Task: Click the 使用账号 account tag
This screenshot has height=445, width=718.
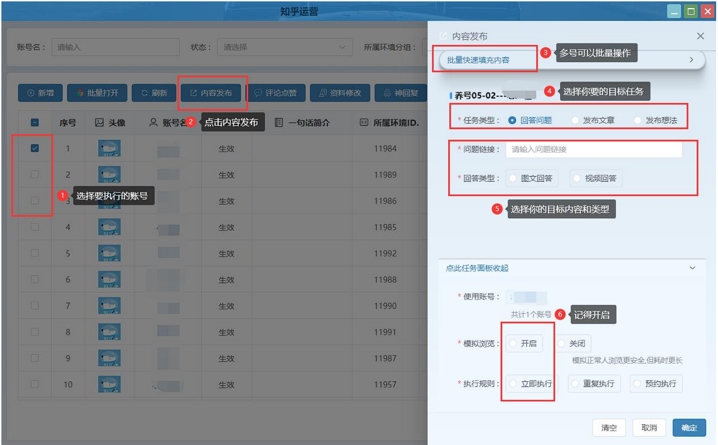Action: coord(526,297)
